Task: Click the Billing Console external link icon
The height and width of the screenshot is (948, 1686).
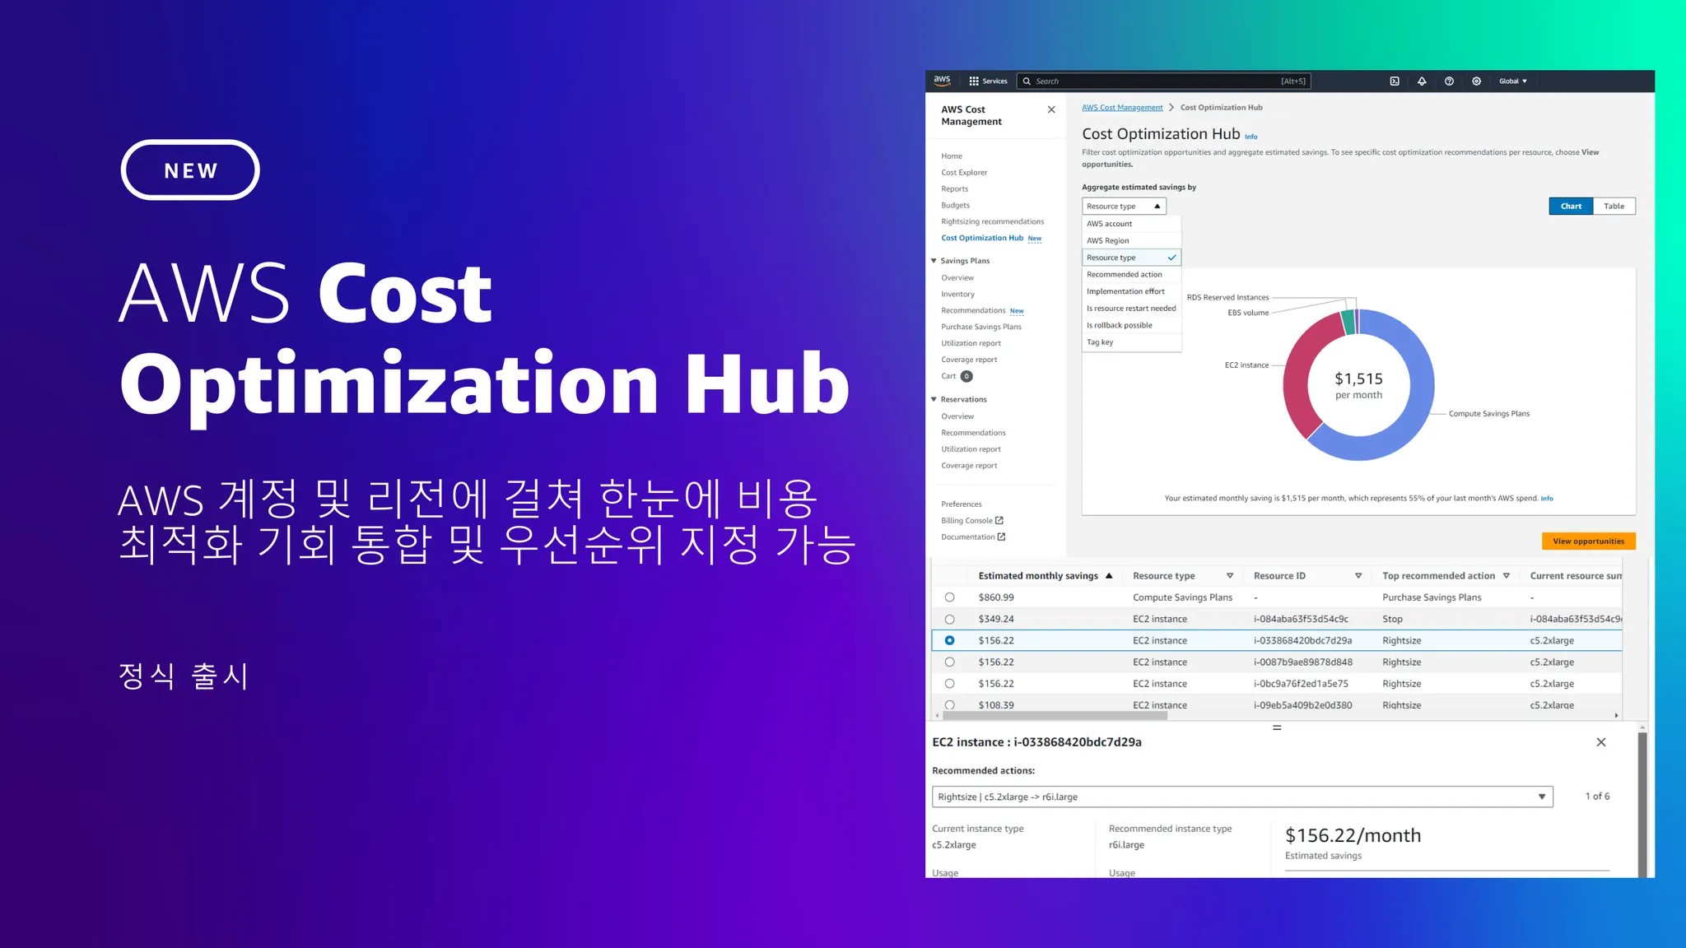Action: pyautogui.click(x=999, y=521)
